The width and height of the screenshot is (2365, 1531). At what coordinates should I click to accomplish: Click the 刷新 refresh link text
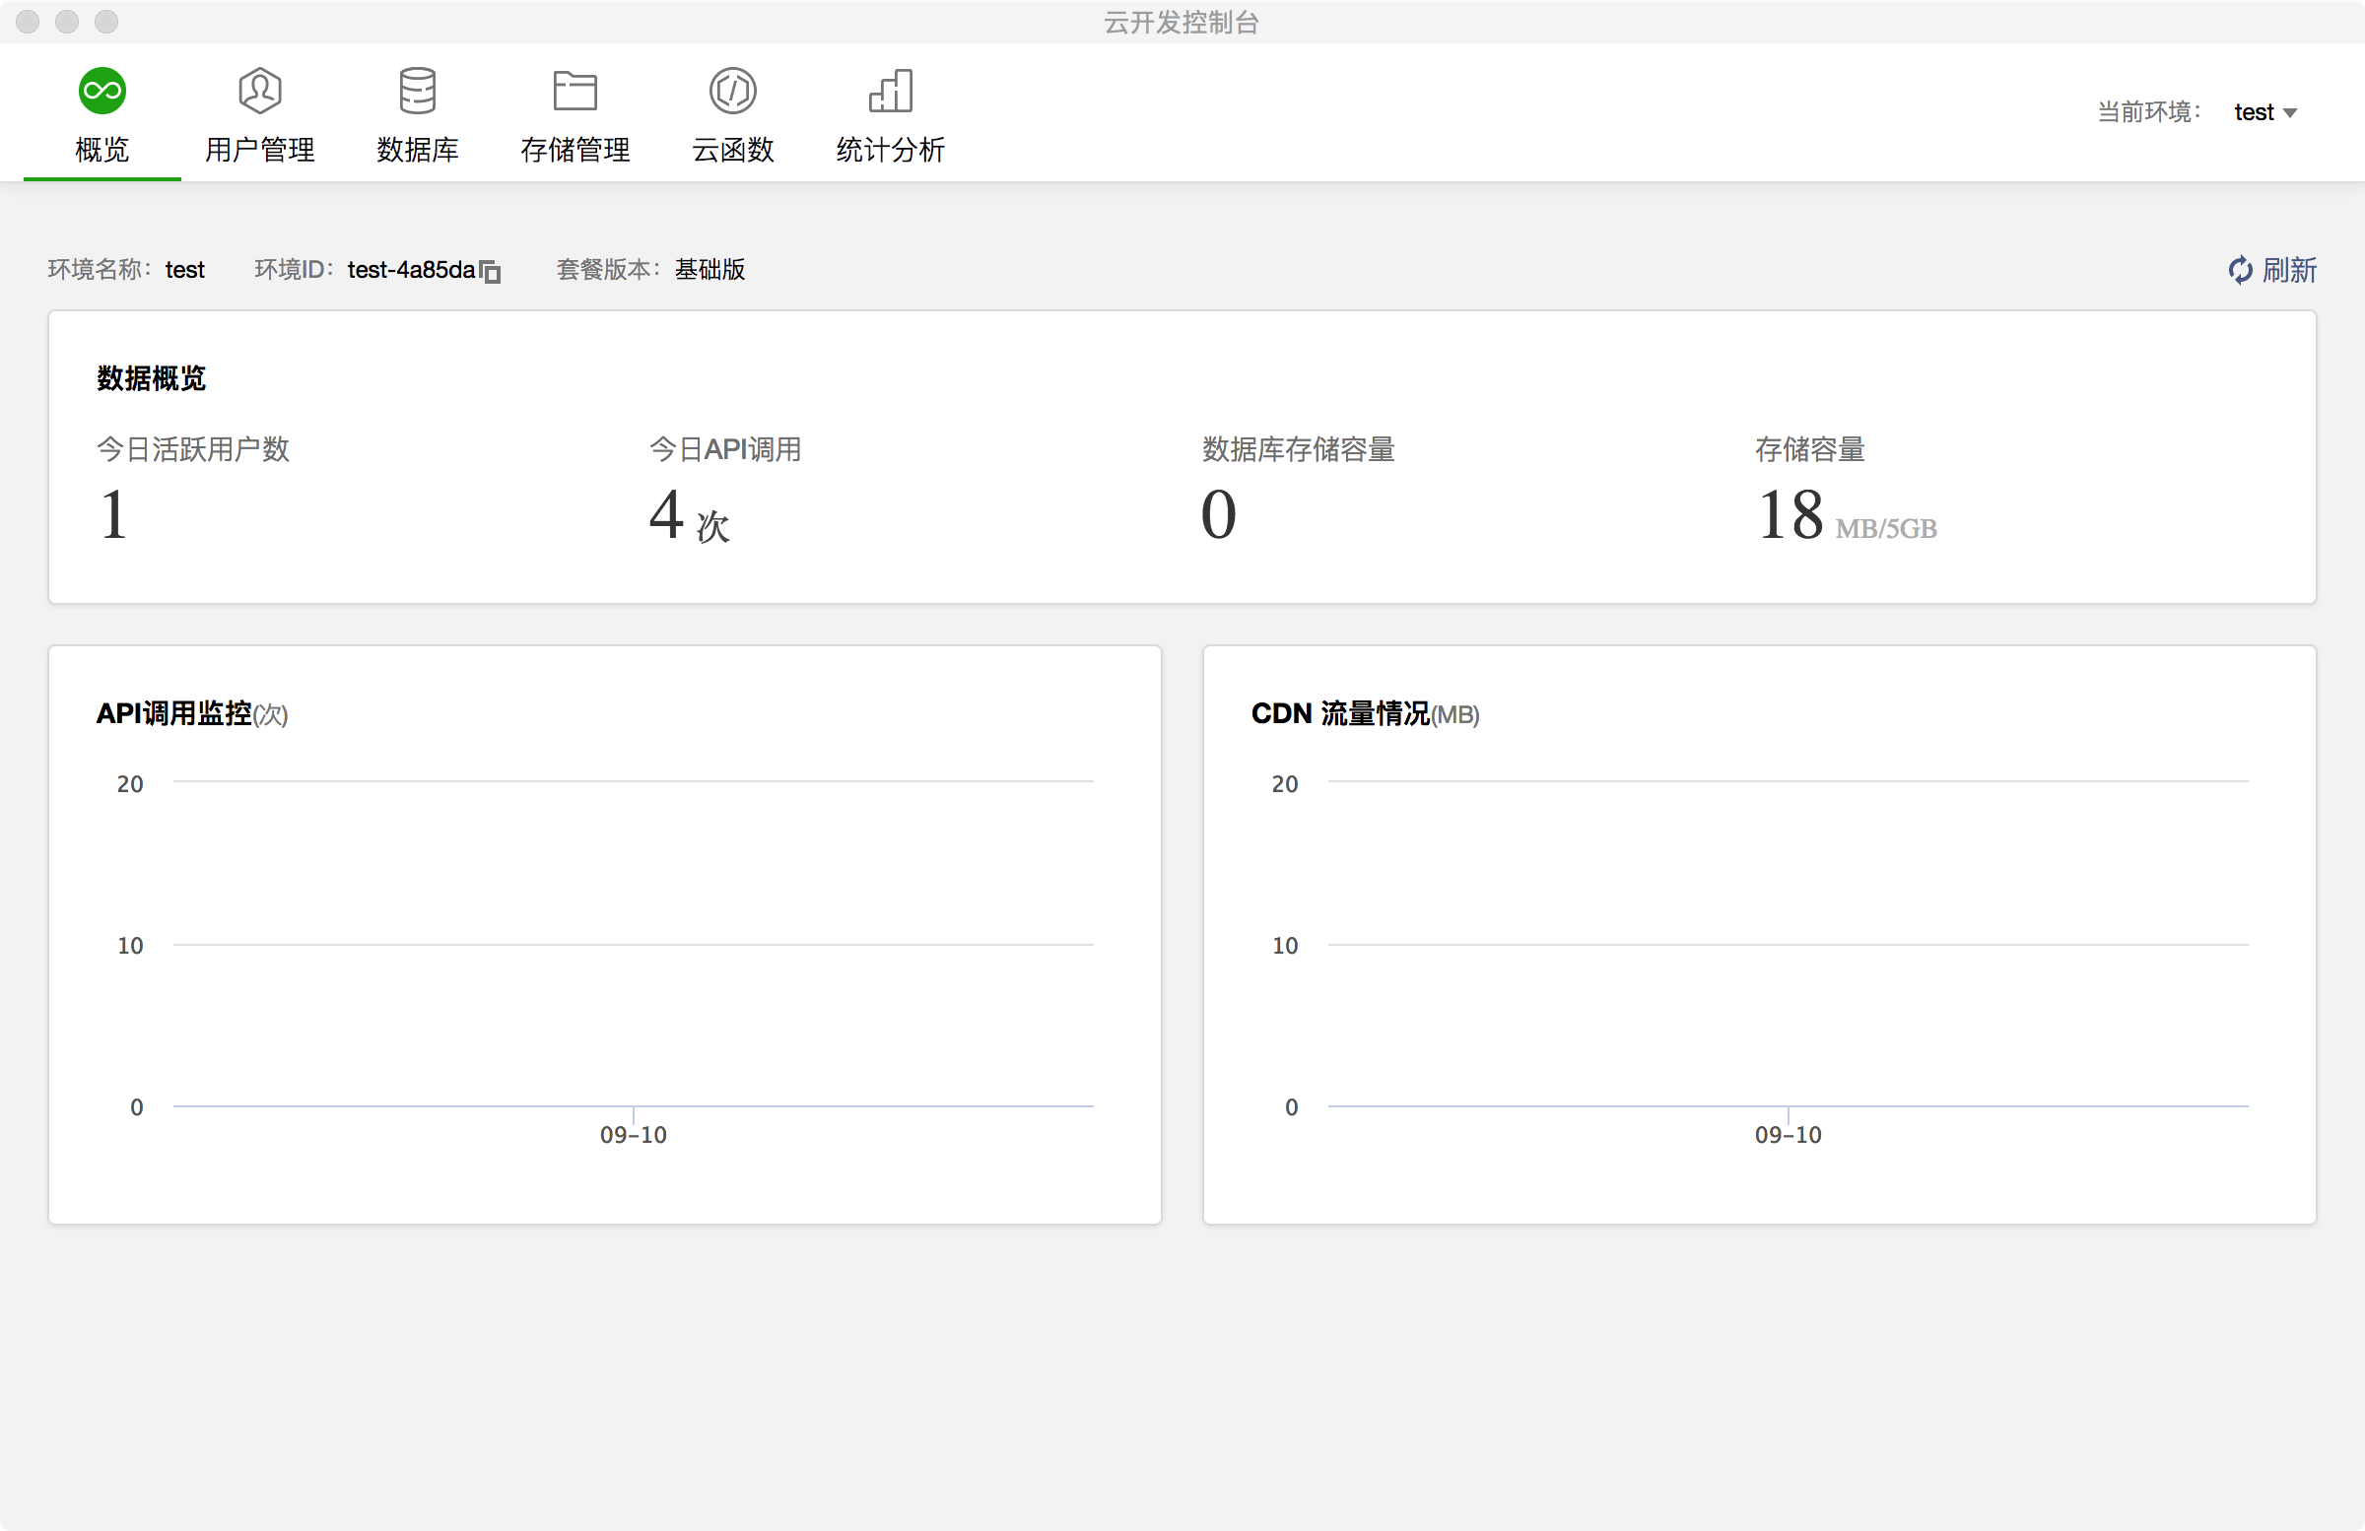(x=2289, y=270)
